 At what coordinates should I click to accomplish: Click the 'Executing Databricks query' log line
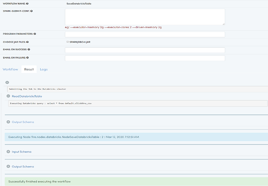point(51,103)
